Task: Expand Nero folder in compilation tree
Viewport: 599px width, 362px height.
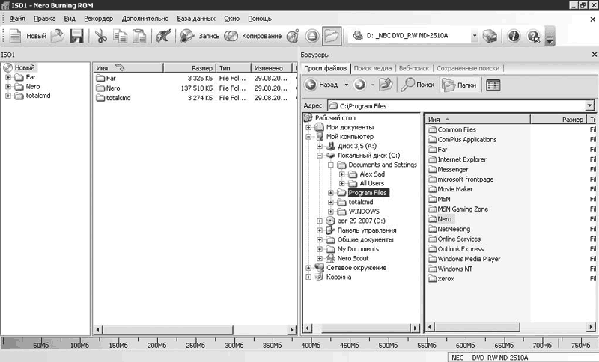Action: click(8, 87)
